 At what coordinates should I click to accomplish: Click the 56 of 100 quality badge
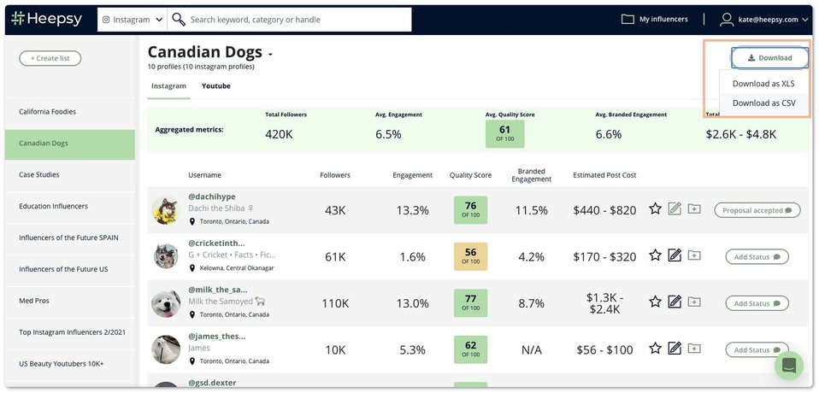point(470,256)
